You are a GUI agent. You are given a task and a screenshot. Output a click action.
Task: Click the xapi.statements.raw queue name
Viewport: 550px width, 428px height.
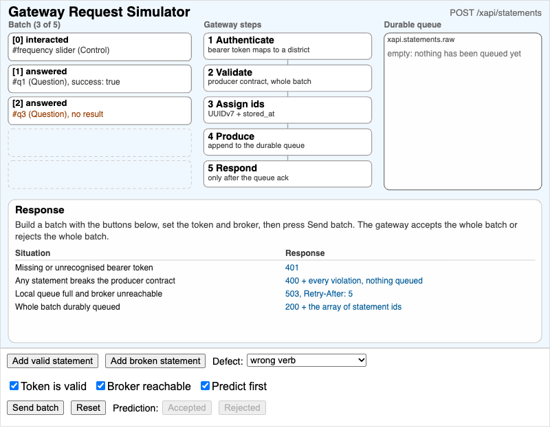421,40
